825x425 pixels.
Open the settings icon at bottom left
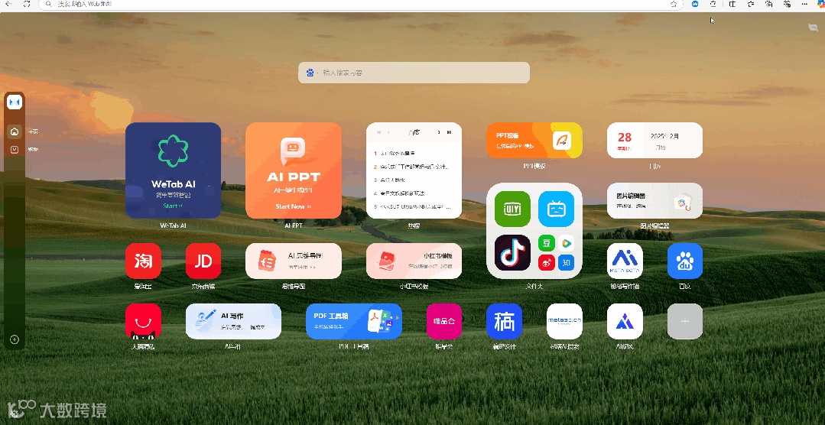[15, 414]
